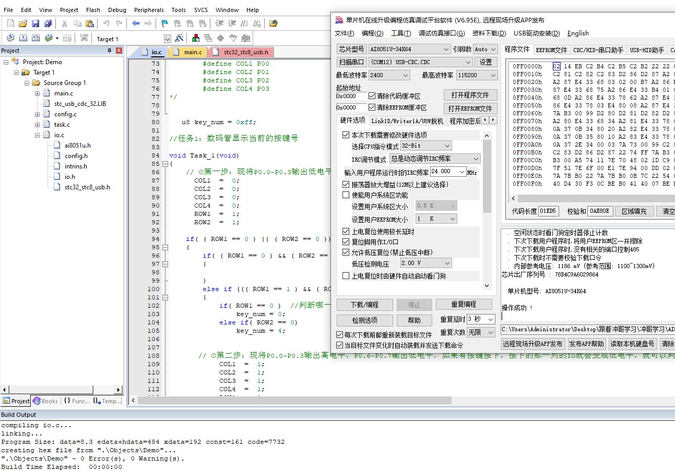Click the 下载/编程 button
675x471 pixels.
coord(364,305)
